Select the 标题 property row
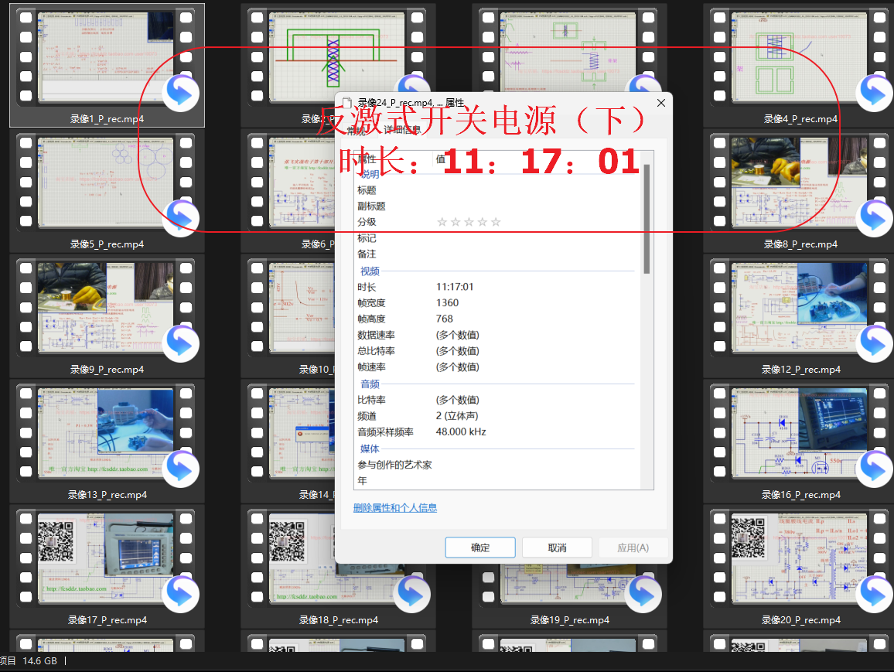This screenshot has width=894, height=672. point(495,189)
